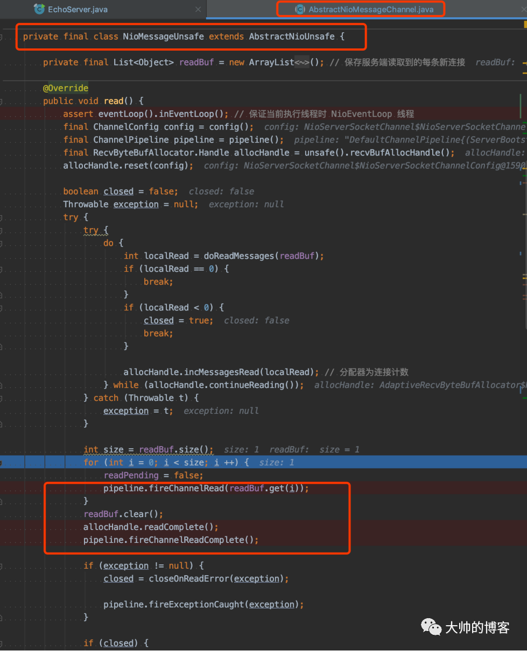Click the Chinese comment after the ArrayList declaration
Viewport: 527px width, 651px height.
(397, 62)
